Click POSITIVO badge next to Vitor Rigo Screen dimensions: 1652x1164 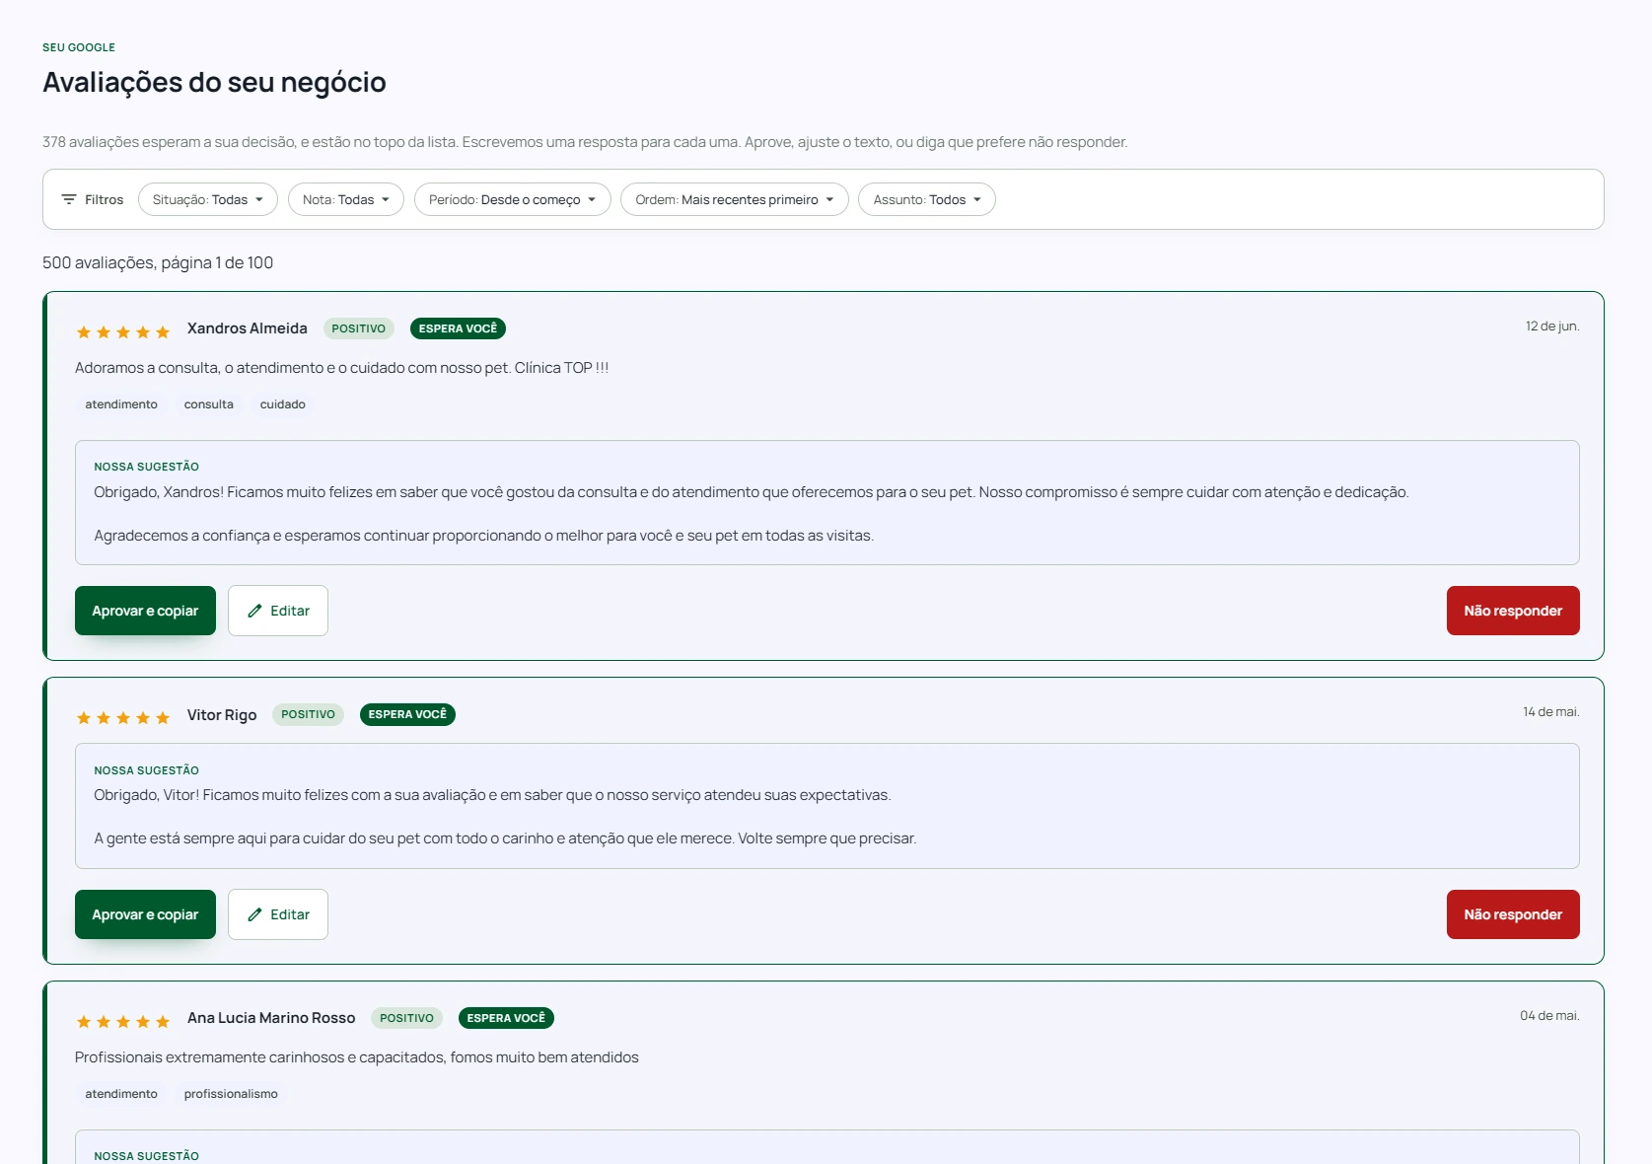tap(309, 714)
